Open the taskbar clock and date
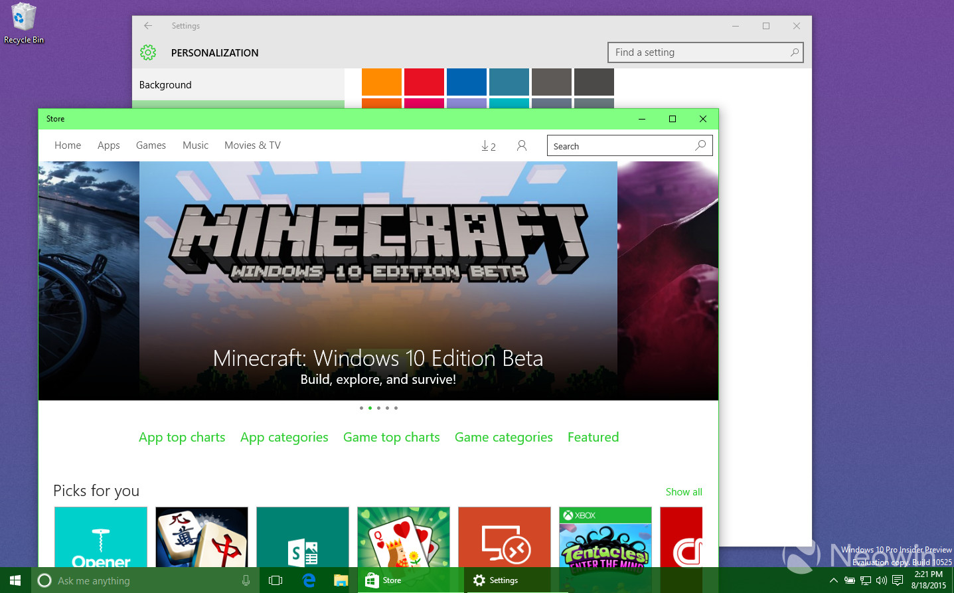Image resolution: width=954 pixels, height=593 pixels. (928, 580)
